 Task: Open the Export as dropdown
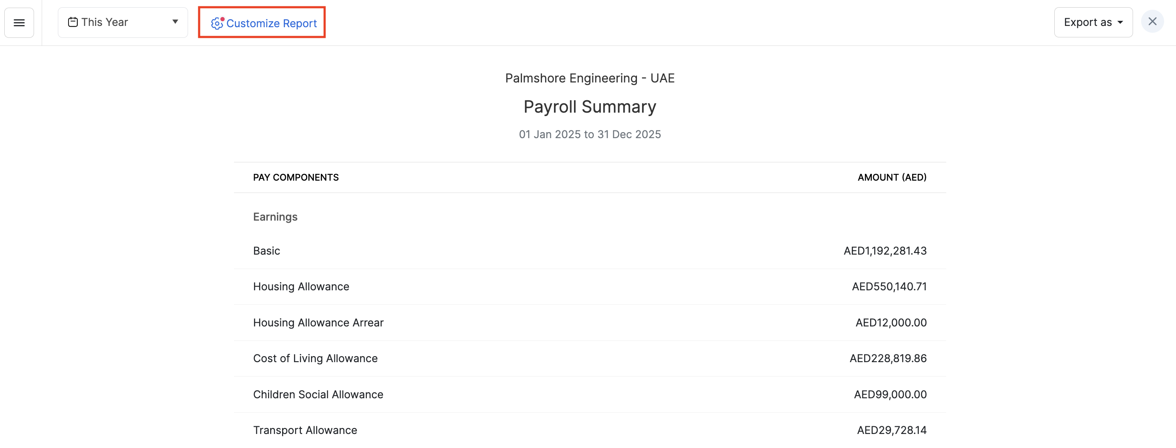(1093, 22)
